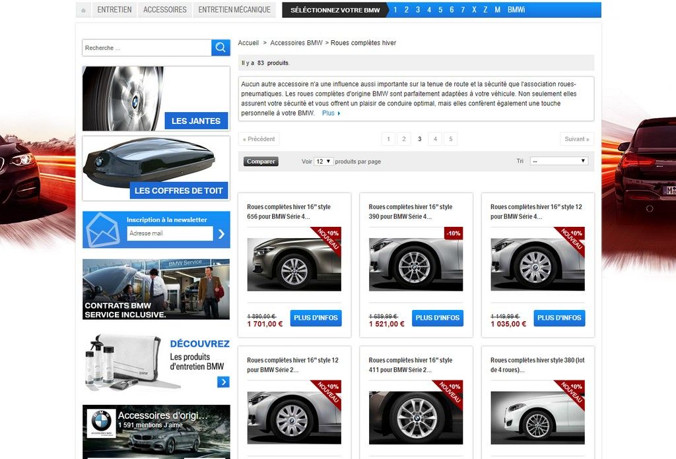
Task: Click the Inscription à la newsletter heading
Action: point(167,220)
